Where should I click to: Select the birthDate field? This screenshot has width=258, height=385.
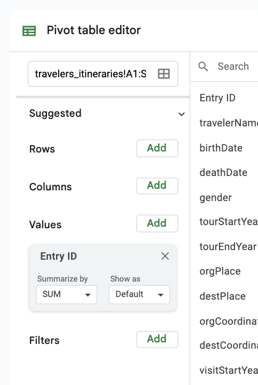(221, 148)
